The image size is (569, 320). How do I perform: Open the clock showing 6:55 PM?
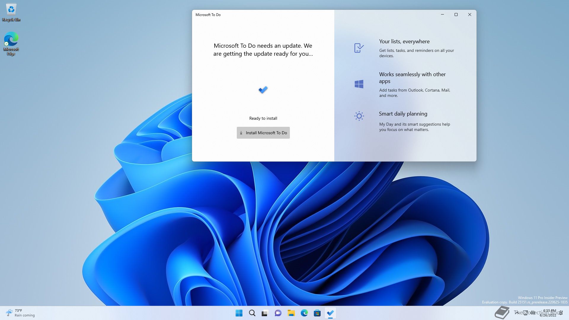click(548, 313)
